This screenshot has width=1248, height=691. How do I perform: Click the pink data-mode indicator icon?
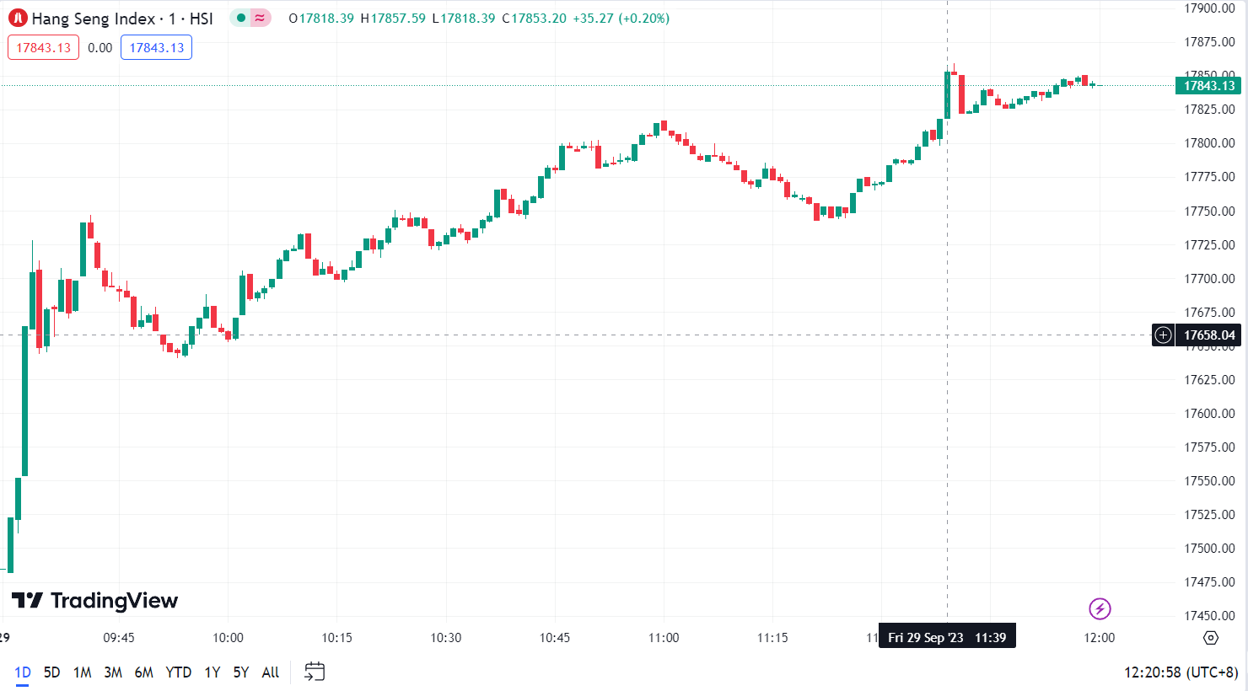(261, 18)
